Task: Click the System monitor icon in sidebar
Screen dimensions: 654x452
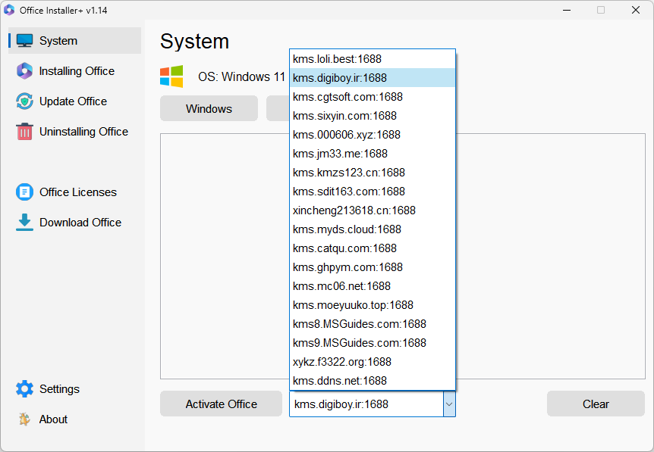Action: pos(24,41)
